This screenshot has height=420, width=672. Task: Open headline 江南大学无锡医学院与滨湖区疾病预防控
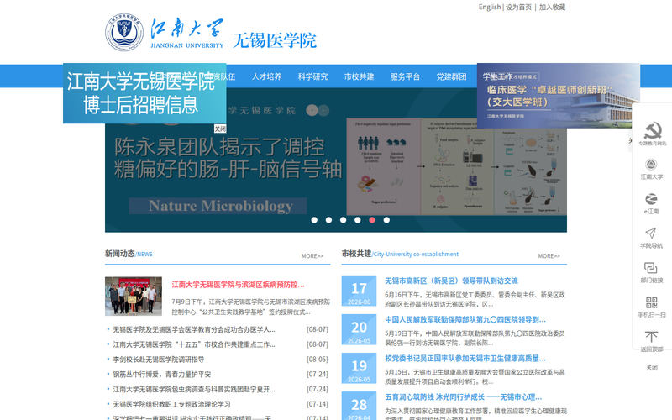(238, 285)
